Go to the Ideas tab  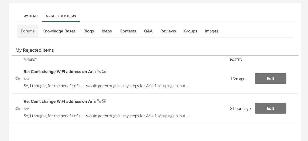pos(107,31)
